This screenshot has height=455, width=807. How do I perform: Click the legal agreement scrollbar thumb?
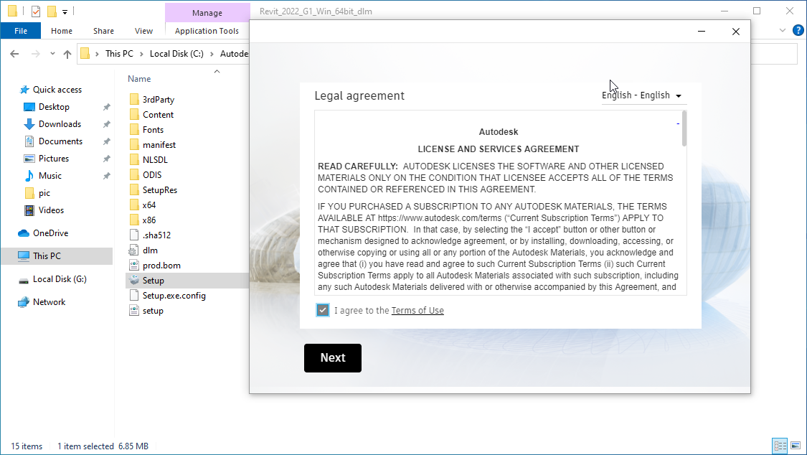point(684,128)
